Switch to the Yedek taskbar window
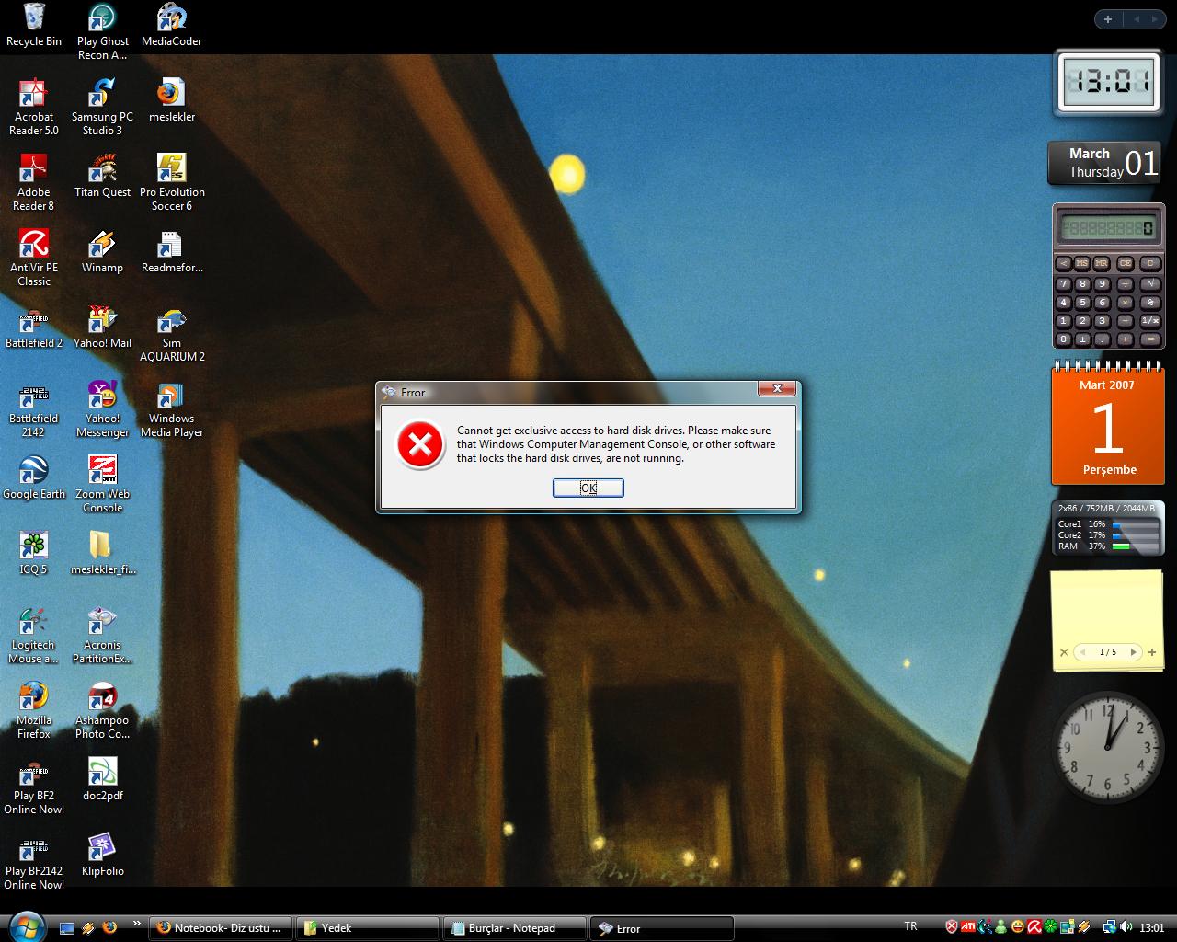The height and width of the screenshot is (942, 1177). [367, 928]
